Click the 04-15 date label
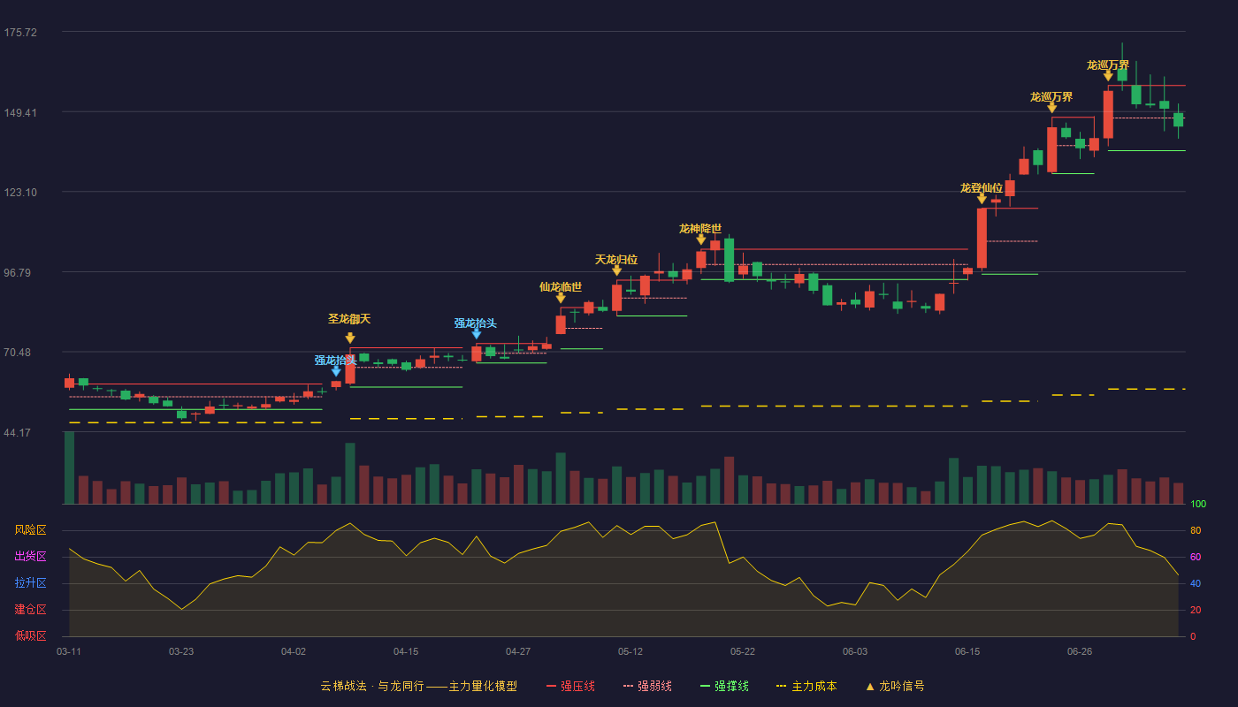Viewport: 1238px width, 707px height. click(406, 651)
